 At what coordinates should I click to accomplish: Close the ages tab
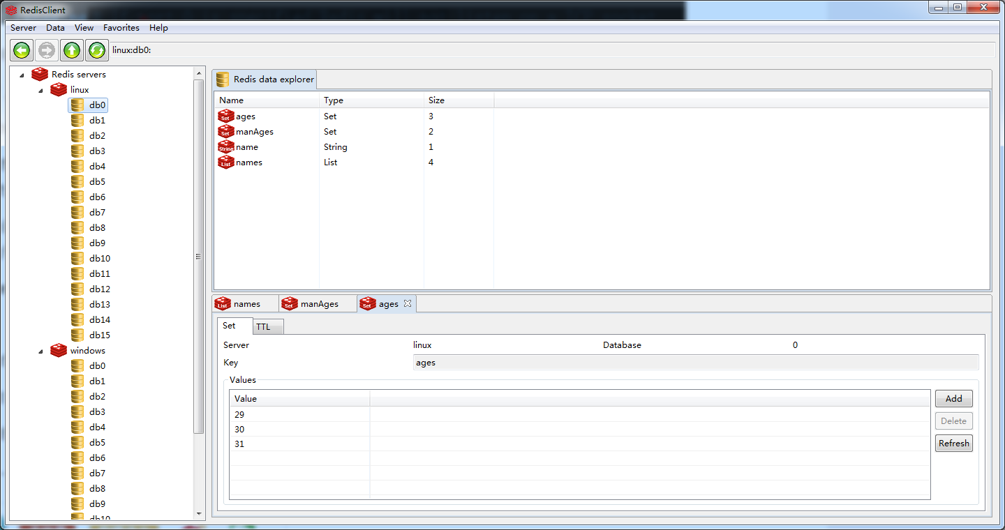[408, 303]
